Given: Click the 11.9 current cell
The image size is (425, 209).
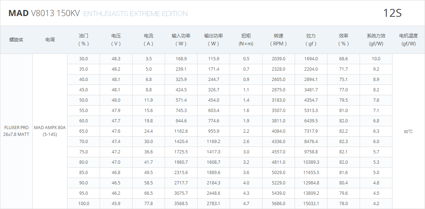Looking at the screenshot, I should coord(149,100).
